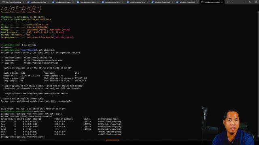Click the https://landscape.canonical.com URL
The image size is (259, 145).
(43, 60)
